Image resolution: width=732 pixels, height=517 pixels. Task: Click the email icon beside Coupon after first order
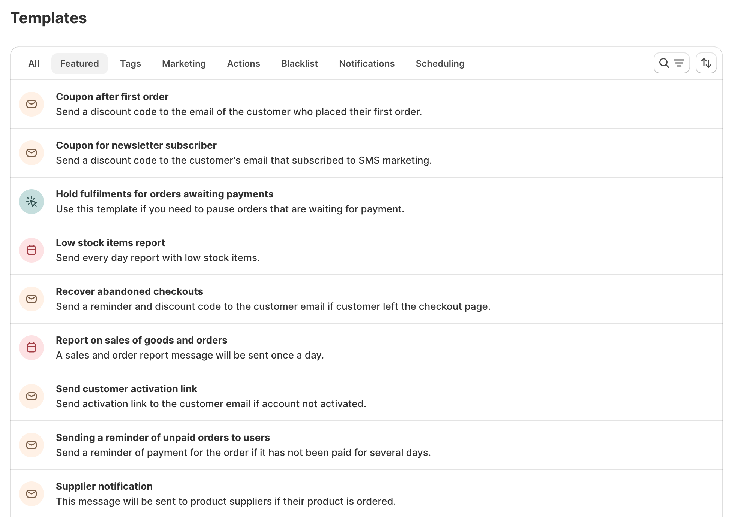31,104
